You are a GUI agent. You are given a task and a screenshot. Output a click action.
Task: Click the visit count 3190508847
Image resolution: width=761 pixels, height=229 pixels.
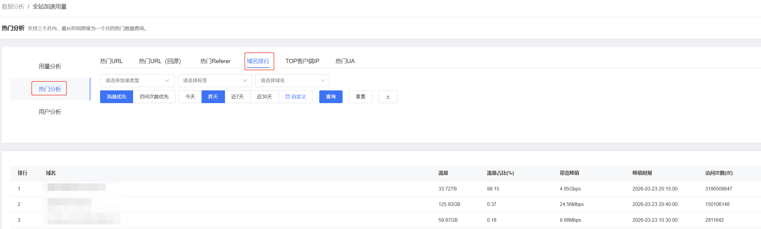pos(719,189)
